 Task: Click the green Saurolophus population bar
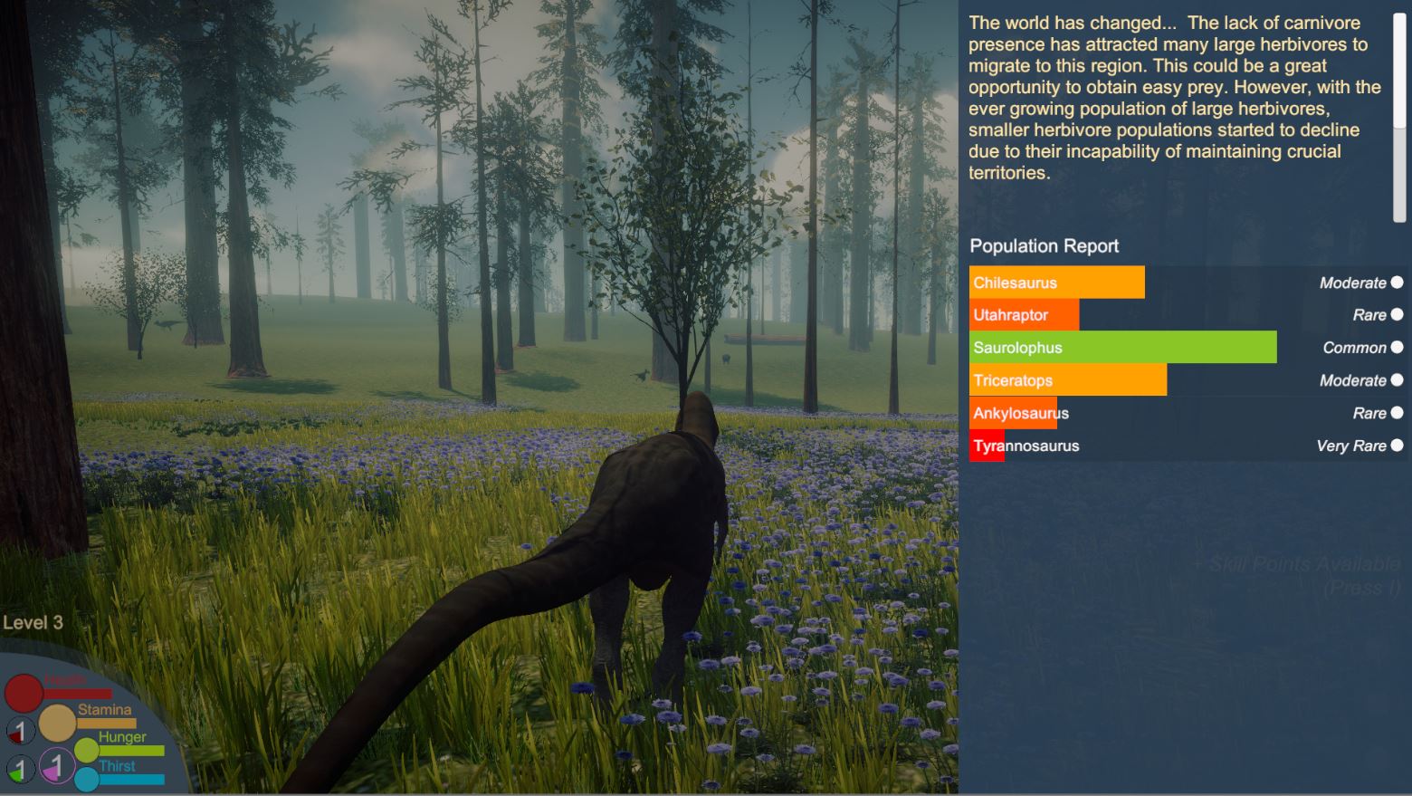point(1122,347)
